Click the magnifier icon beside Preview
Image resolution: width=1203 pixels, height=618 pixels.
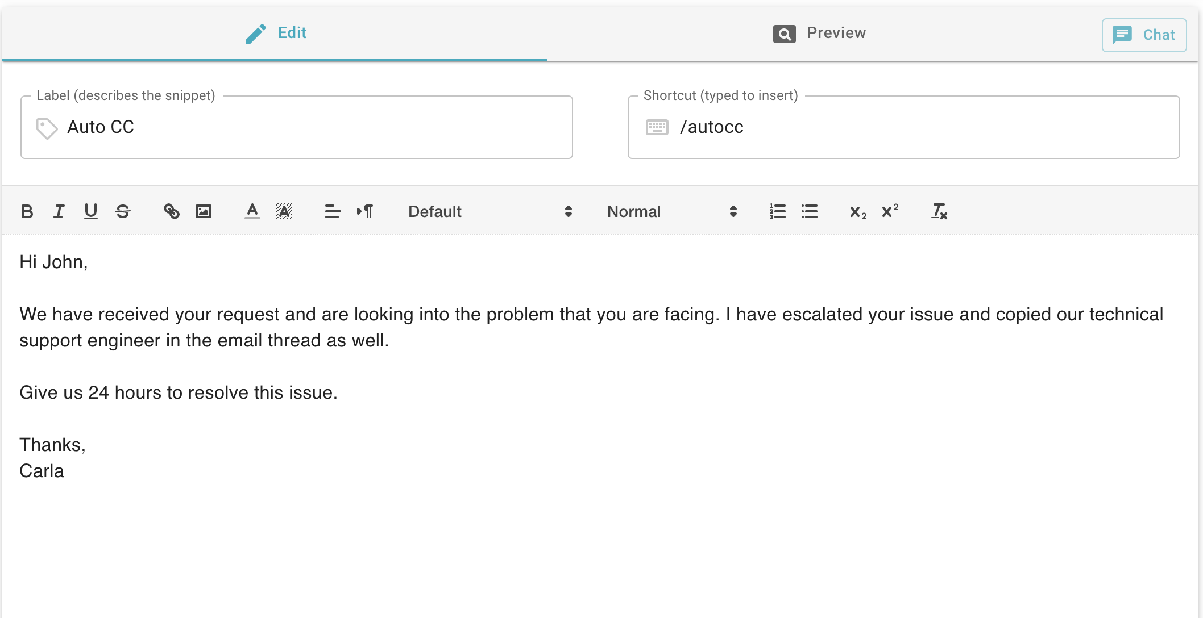[784, 34]
